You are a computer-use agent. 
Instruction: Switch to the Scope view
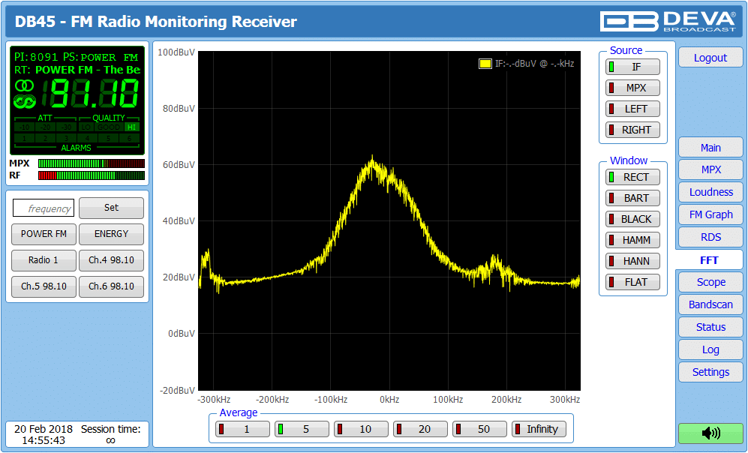(710, 282)
